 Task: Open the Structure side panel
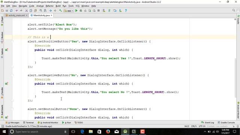pyautogui.click(x=2, y=37)
